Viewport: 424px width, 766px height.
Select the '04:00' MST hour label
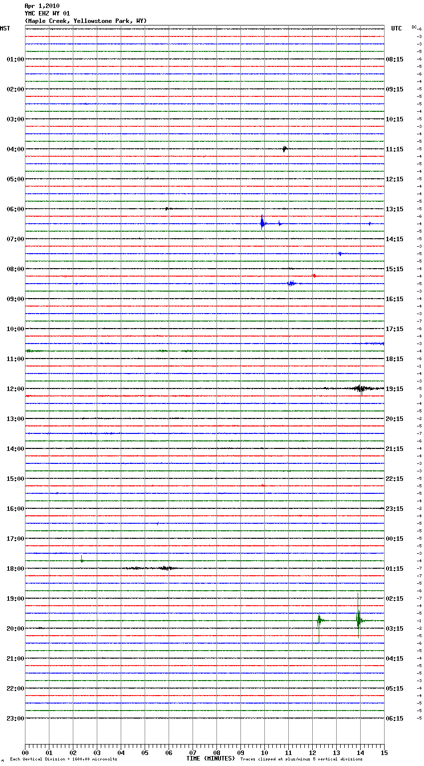pos(15,149)
